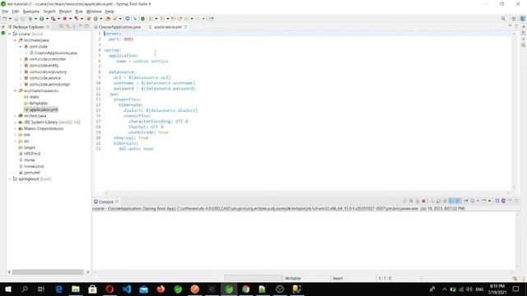Open the New button's dropdown arrow
Viewport: 527px width, 296px height.
point(10,19)
